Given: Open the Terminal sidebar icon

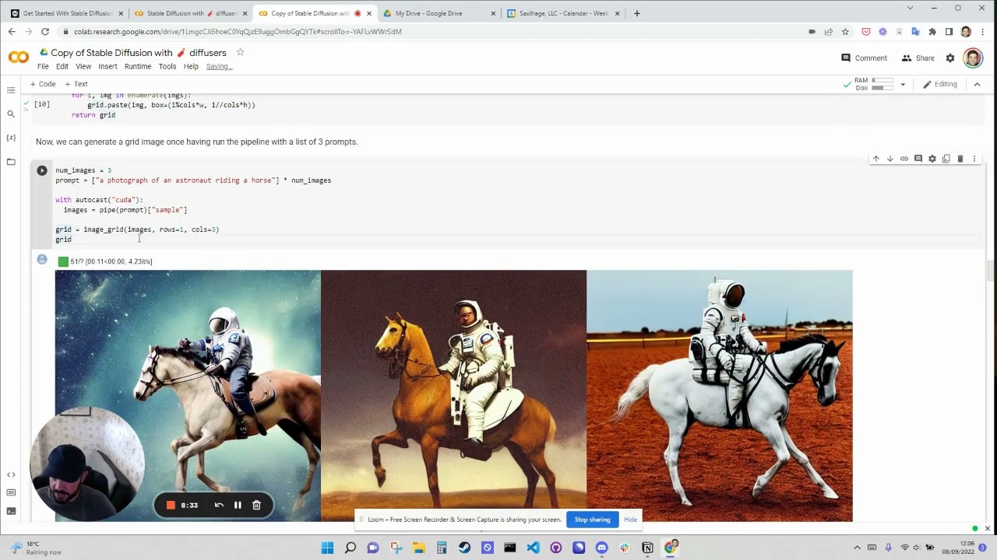Looking at the screenshot, I should coord(11,511).
